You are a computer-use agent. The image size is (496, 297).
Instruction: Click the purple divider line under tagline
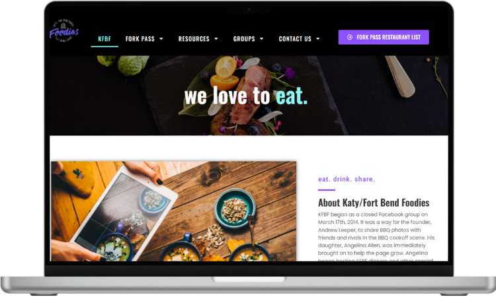click(x=327, y=190)
